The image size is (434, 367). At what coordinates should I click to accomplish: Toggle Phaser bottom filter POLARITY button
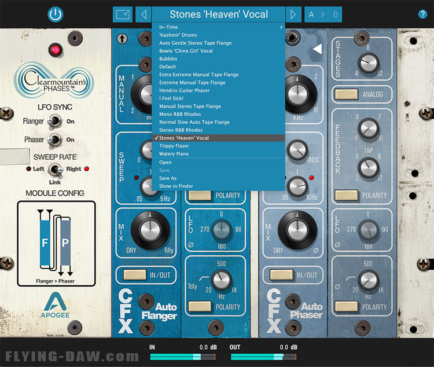pos(346,307)
